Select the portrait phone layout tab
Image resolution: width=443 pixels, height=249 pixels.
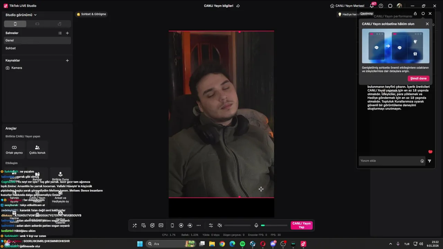pyautogui.click(x=15, y=24)
